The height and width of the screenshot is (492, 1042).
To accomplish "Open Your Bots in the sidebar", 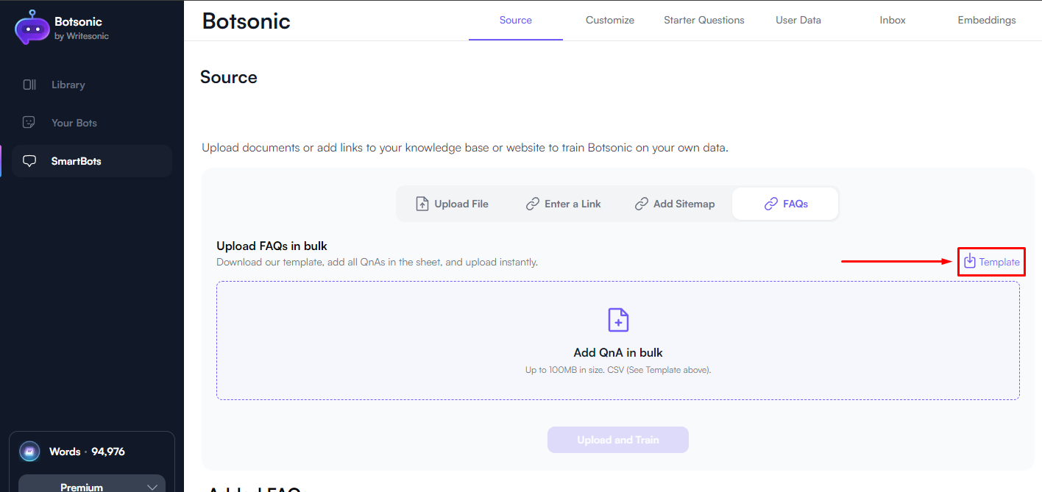I will point(92,123).
